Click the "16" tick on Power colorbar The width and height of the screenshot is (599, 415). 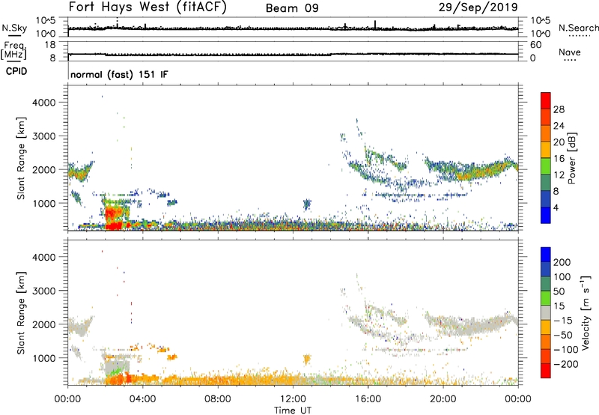559,159
